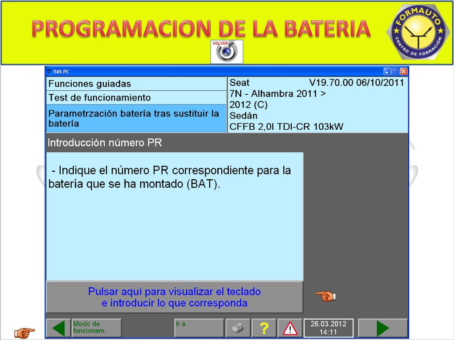Open the Ir a menu button
This screenshot has width=454, height=340.
click(199, 328)
